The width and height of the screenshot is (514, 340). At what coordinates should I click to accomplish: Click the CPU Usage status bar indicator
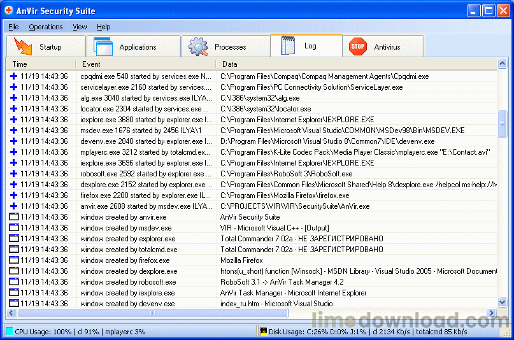(x=76, y=332)
